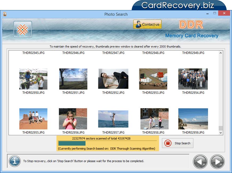232x173 pixels.
Task: Select the THDR02957.JPG paddleboarder thumbnail
Action: 113,119
